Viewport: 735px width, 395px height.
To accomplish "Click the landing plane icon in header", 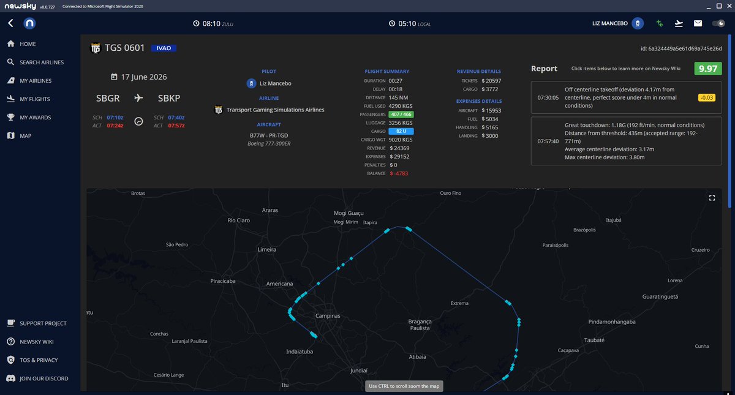I will [678, 23].
